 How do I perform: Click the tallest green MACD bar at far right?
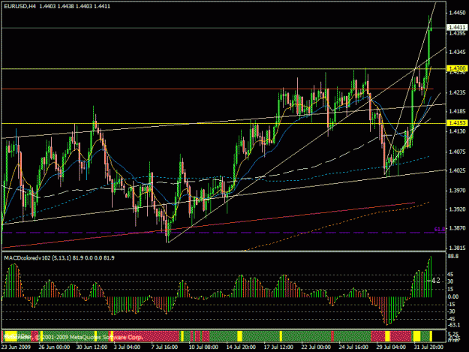431,277
